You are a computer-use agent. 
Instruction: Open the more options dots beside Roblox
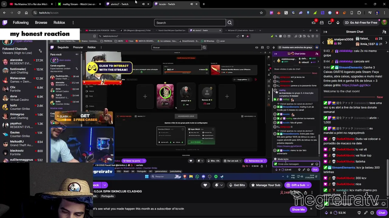pyautogui.click(x=73, y=23)
